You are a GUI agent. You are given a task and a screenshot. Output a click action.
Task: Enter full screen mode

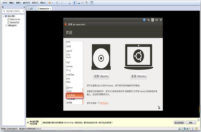(83, 3)
